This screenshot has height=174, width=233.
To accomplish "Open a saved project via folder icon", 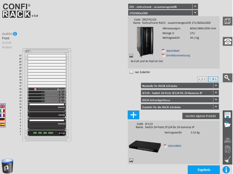I will coord(227,125).
